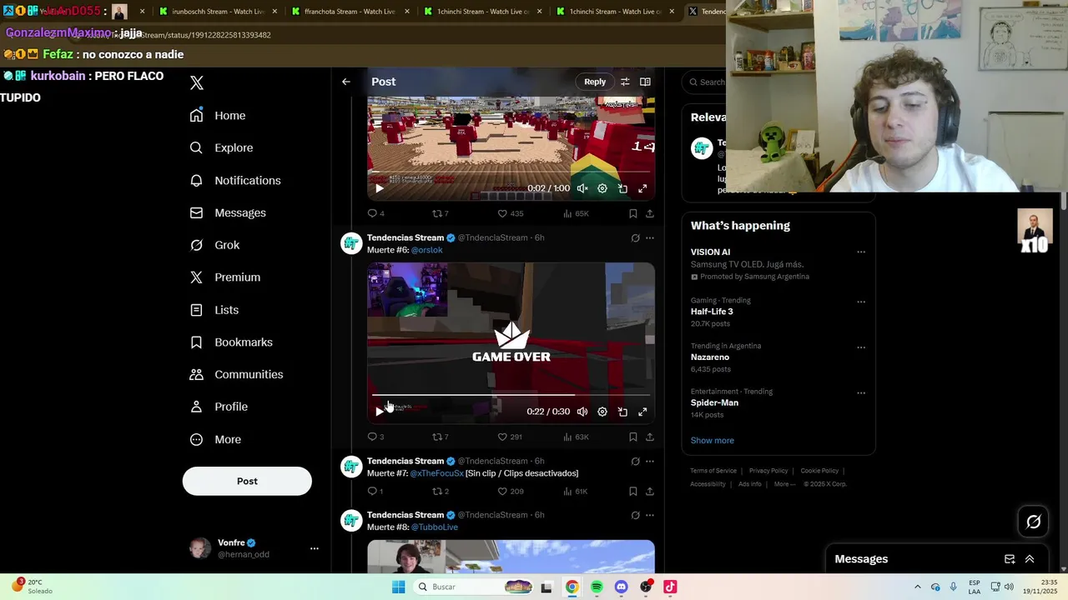Screen dimensions: 1068x600
Task: Open options for Half-Life 3 trend
Action: 861,302
